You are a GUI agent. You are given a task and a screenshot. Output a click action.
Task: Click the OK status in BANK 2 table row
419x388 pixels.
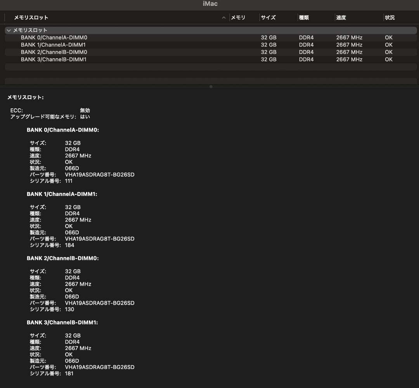pyautogui.click(x=388, y=52)
